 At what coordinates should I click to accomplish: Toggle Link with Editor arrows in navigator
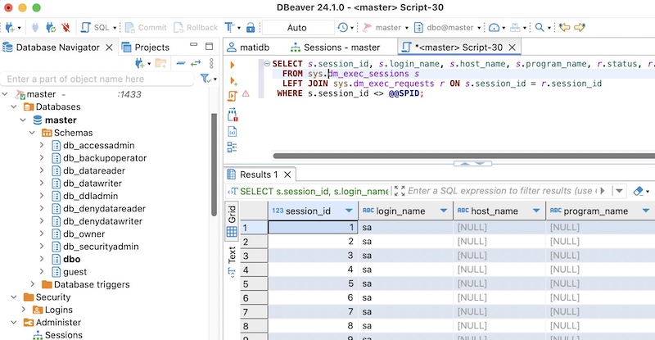(x=196, y=64)
